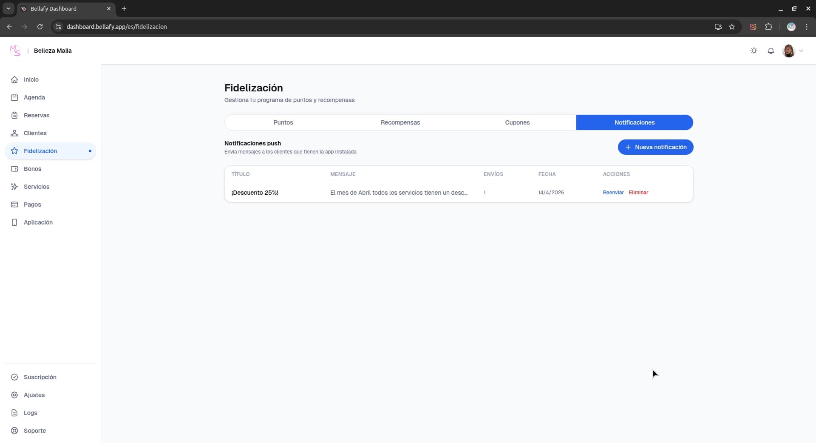Select the Reservas sidebar icon

point(37,115)
